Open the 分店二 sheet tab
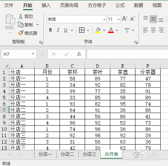This screenshot has height=166, width=168. pos(67,154)
